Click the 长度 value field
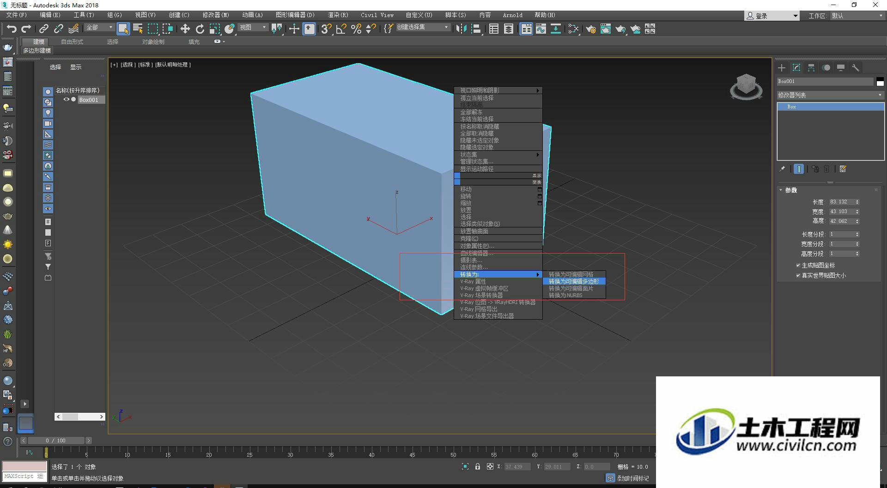The width and height of the screenshot is (887, 488). (x=841, y=202)
